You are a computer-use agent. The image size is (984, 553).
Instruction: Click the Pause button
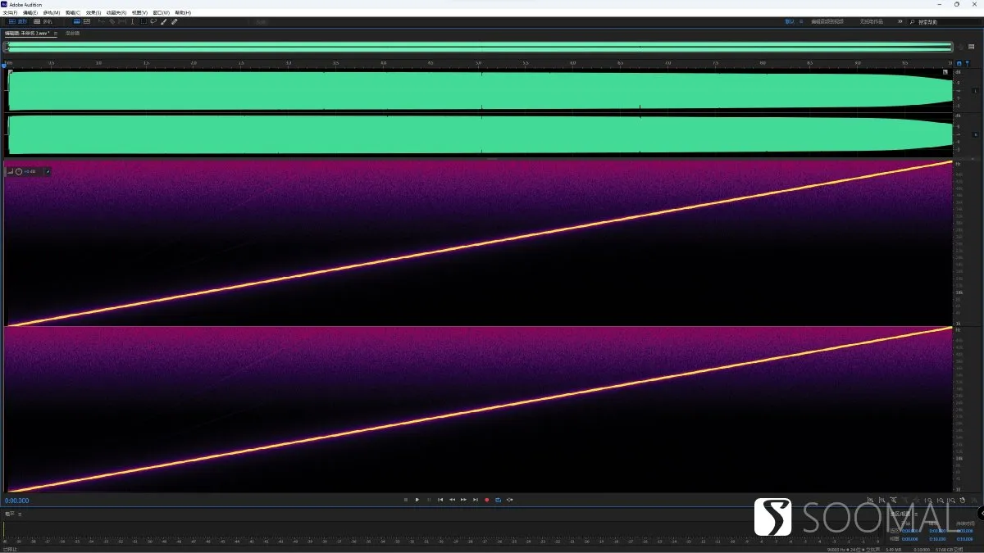(428, 499)
